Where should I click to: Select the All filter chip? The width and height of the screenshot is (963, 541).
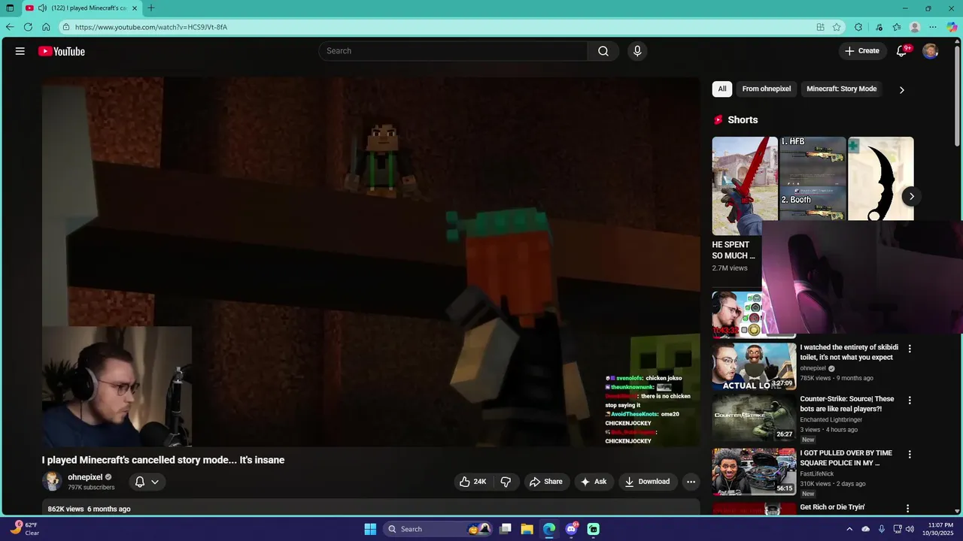point(722,89)
